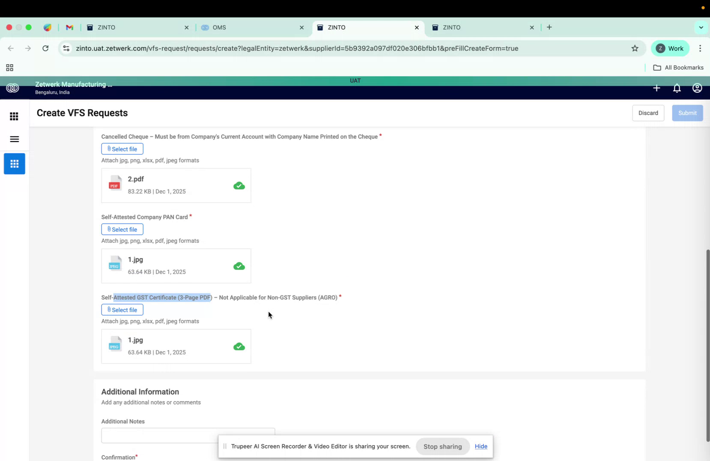Open site information icon in address bar
Viewport: 710px width, 461px height.
pos(66,48)
